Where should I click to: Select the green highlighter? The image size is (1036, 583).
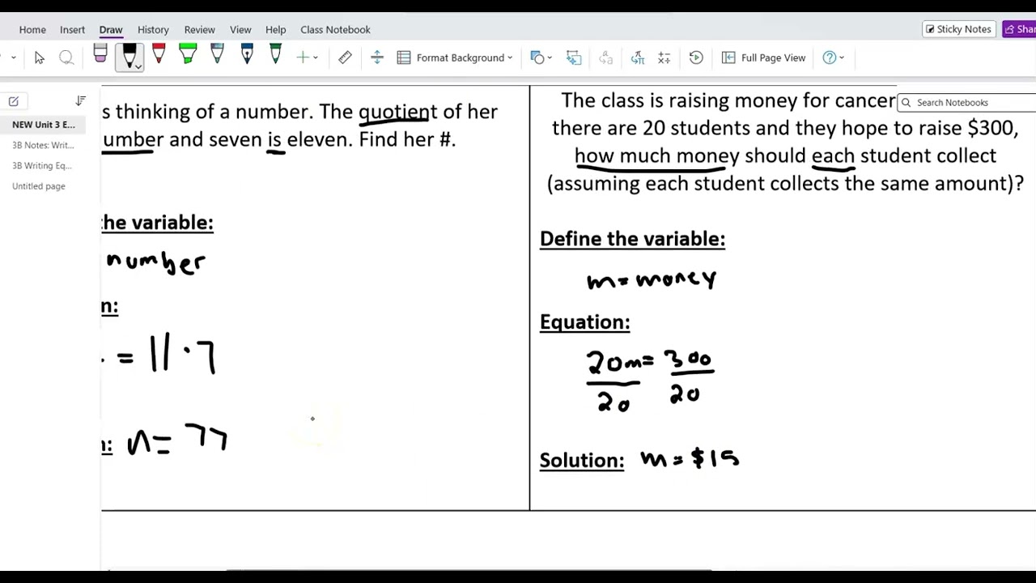pos(188,55)
